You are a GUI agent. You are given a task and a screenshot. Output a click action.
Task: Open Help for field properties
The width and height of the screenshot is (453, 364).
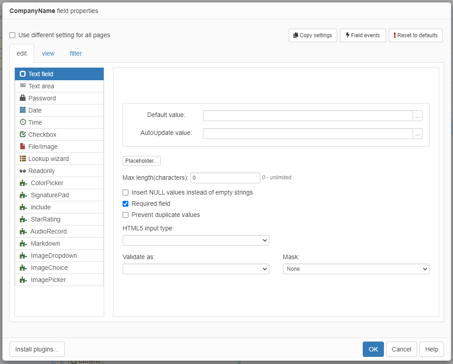tap(431, 349)
